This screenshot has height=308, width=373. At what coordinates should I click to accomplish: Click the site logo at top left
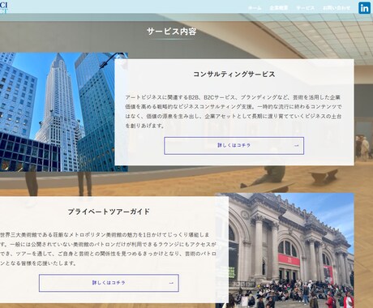coord(4,7)
